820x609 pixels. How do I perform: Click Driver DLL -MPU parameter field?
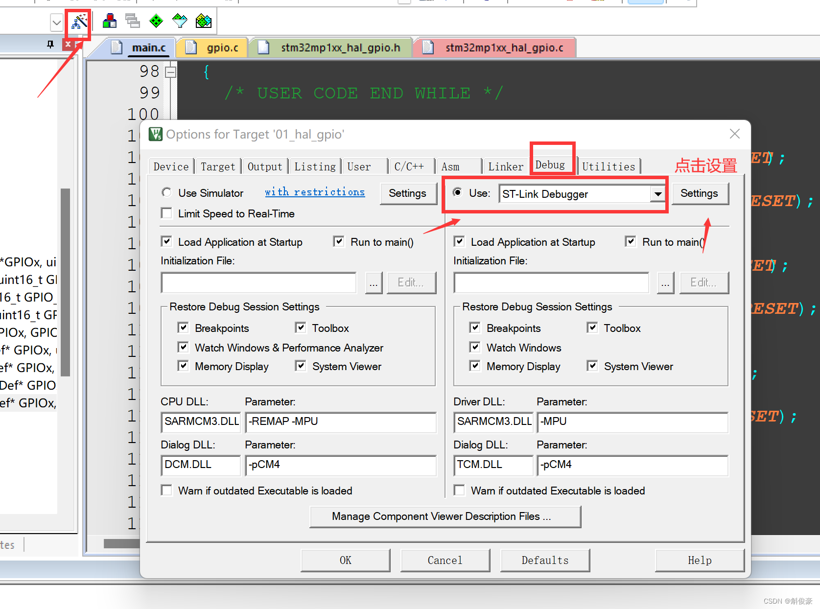pos(633,422)
